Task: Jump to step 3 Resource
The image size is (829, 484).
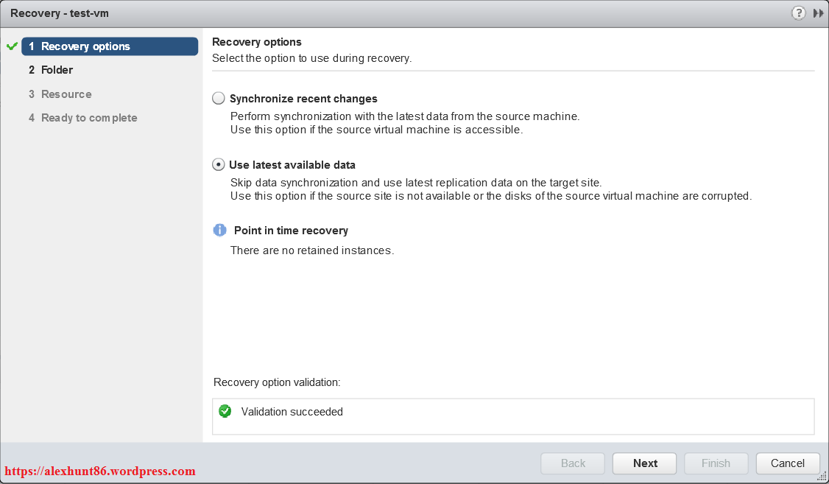Action: coord(66,94)
